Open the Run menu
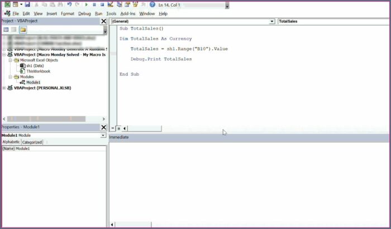The width and height of the screenshot is (391, 229). (x=98, y=14)
